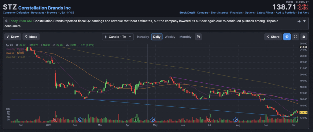Image resolution: width=313 pixels, height=132 pixels.
Task: Click the red earnings marker near January 2025
Action: click(x=55, y=120)
